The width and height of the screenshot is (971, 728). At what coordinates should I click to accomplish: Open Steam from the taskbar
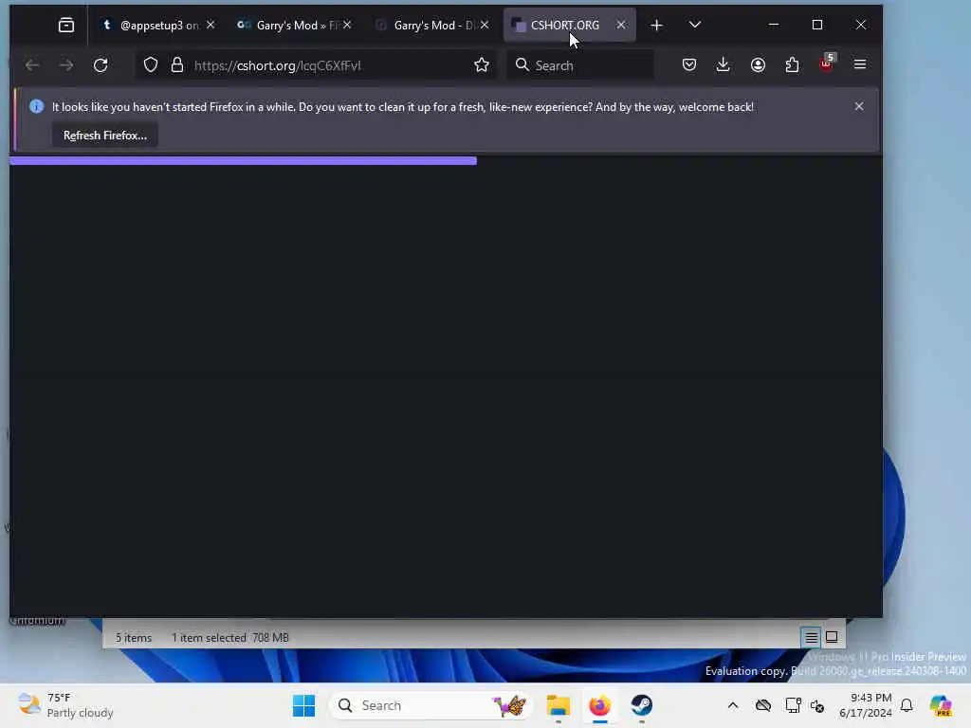(x=642, y=705)
